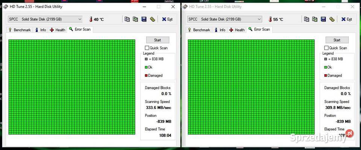
Task: Select Error Scan tab in left window
Action: click(80, 29)
